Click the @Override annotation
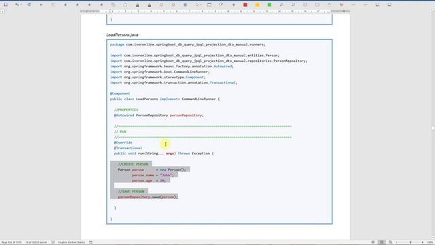 click(x=123, y=142)
